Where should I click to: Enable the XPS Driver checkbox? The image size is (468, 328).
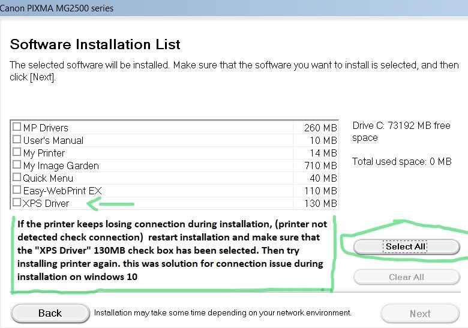pos(17,203)
